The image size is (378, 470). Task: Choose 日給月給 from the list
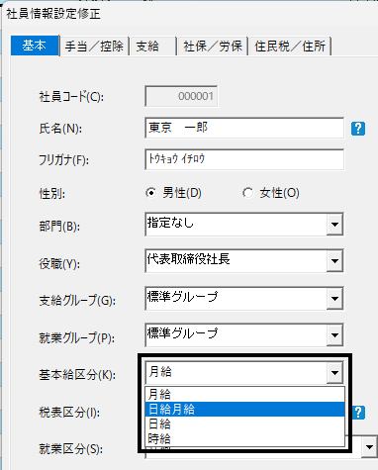point(244,410)
